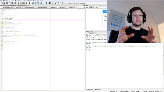Screen dimensions: 164x92
Task: Step out and return in debugger
Action: pyautogui.click(x=41, y=3)
